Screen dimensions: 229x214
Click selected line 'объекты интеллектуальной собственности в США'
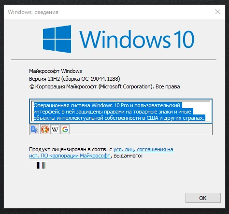coord(96,118)
